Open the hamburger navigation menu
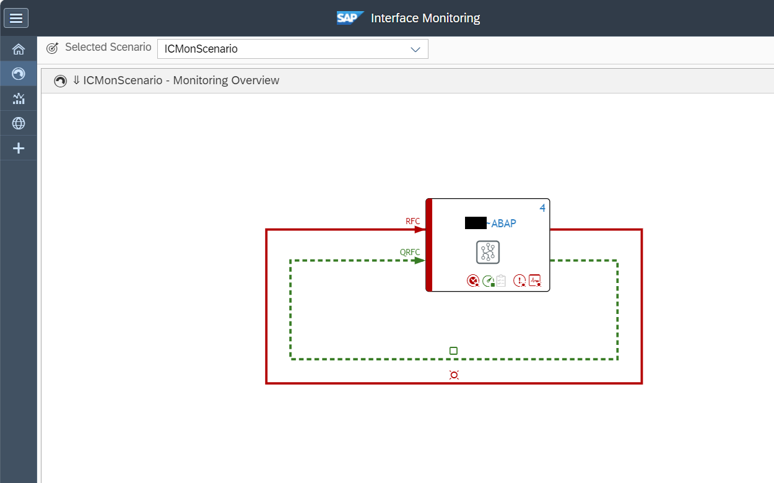 (16, 18)
